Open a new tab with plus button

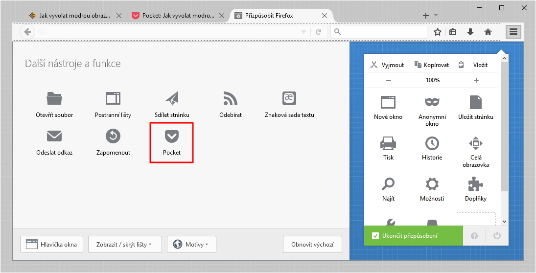click(x=425, y=15)
